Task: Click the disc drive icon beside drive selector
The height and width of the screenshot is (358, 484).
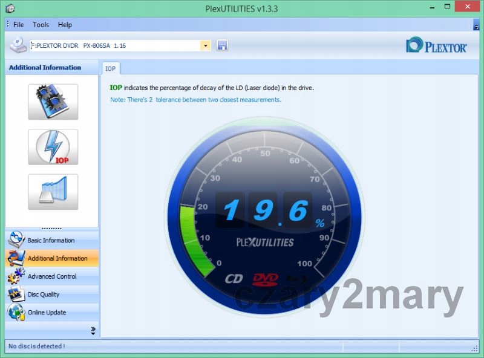Action: click(x=18, y=45)
